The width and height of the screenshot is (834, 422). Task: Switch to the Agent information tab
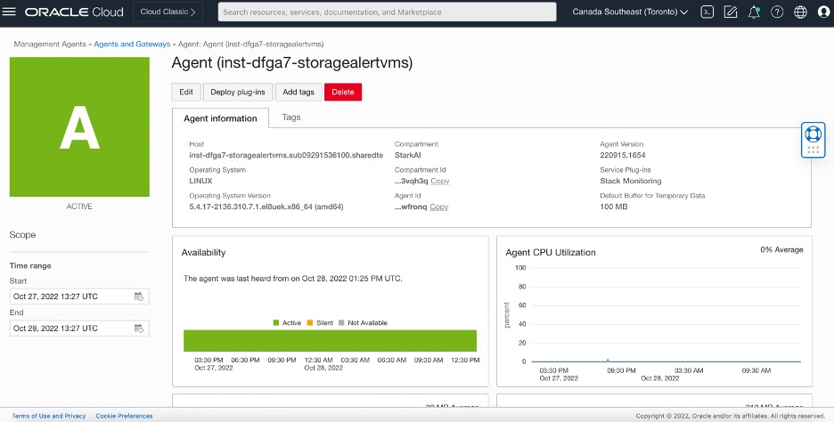coord(220,118)
